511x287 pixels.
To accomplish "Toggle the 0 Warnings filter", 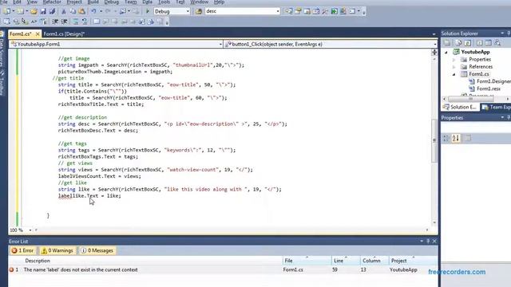I will [57, 250].
